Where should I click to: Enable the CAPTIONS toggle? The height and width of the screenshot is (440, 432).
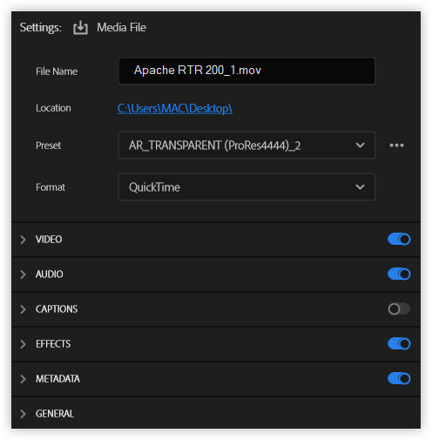pos(399,309)
